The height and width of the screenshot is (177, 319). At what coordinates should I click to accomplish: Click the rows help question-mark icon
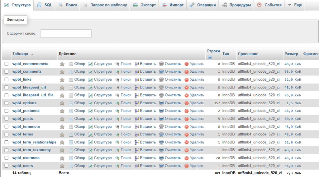pos(210,57)
